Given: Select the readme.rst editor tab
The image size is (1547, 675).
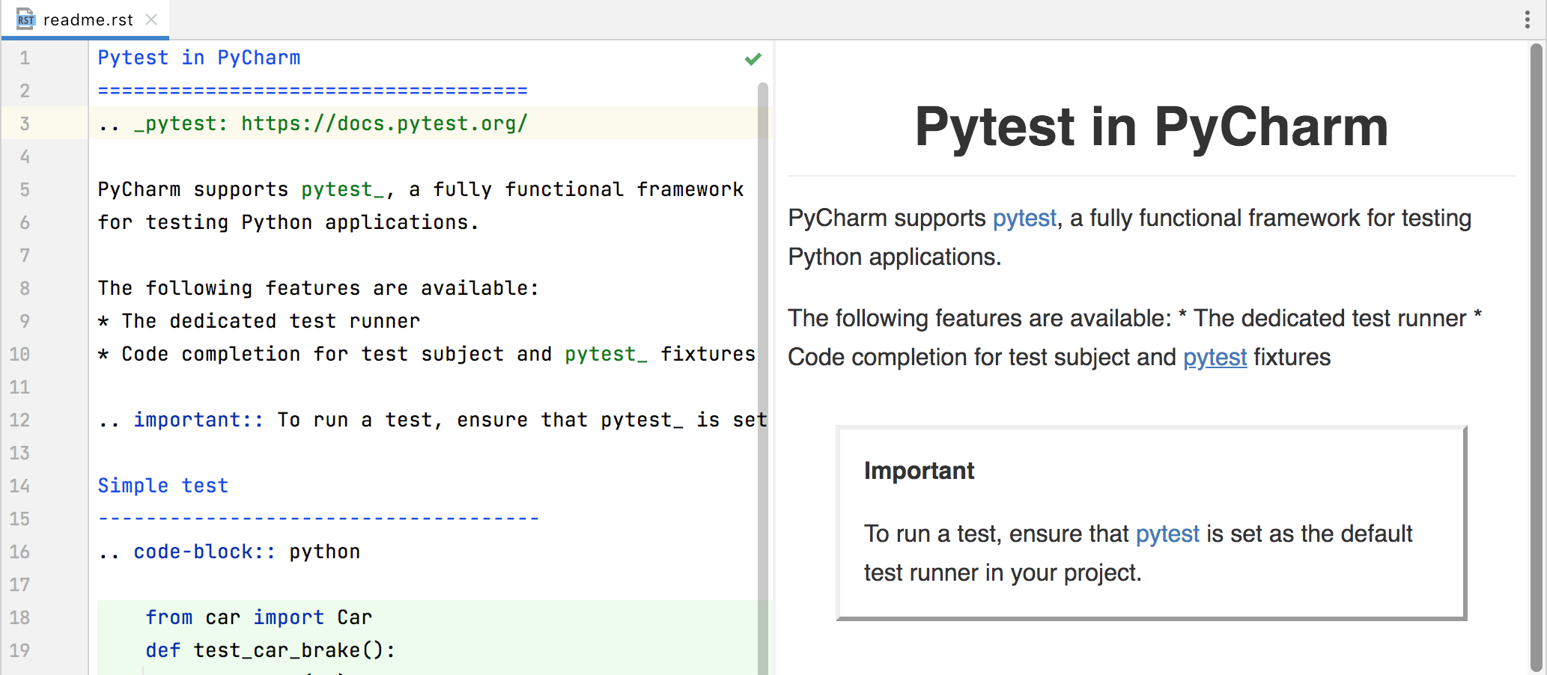Looking at the screenshot, I should coord(88,19).
